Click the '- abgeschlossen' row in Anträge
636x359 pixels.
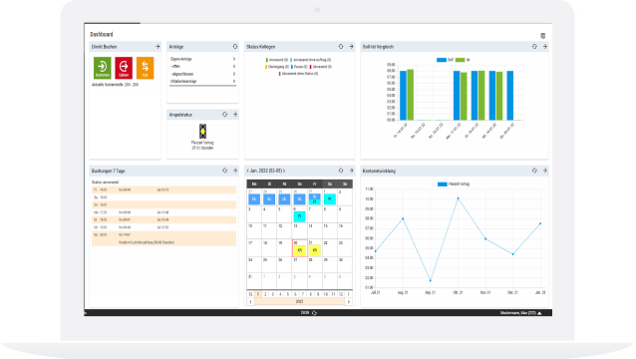[x=202, y=74]
